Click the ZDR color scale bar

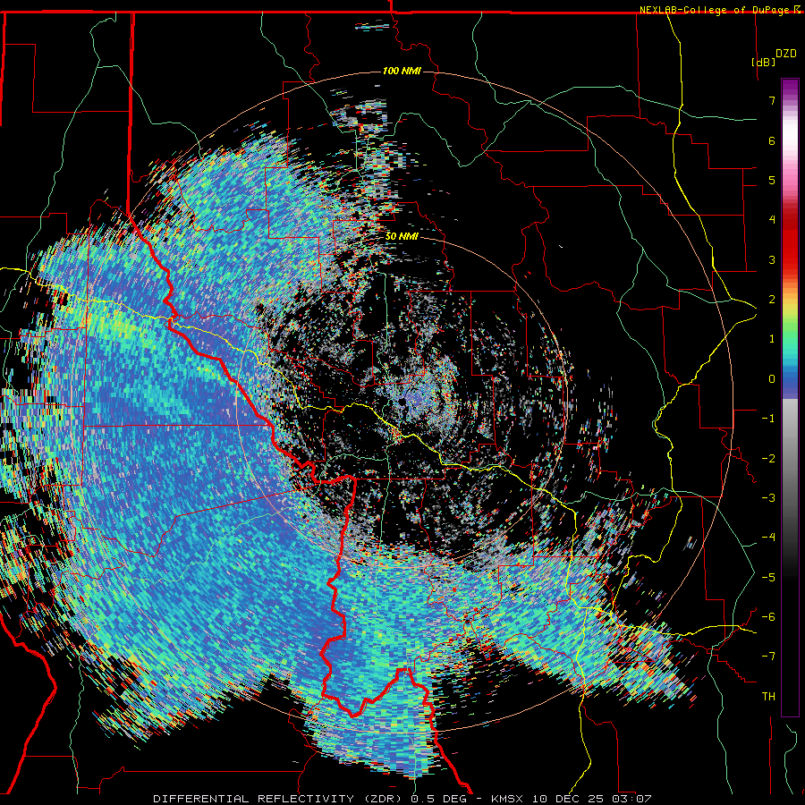[x=790, y=397]
